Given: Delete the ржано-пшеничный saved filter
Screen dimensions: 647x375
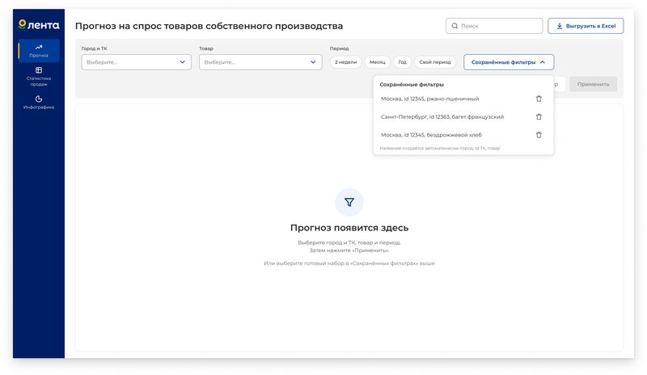Looking at the screenshot, I should point(539,99).
